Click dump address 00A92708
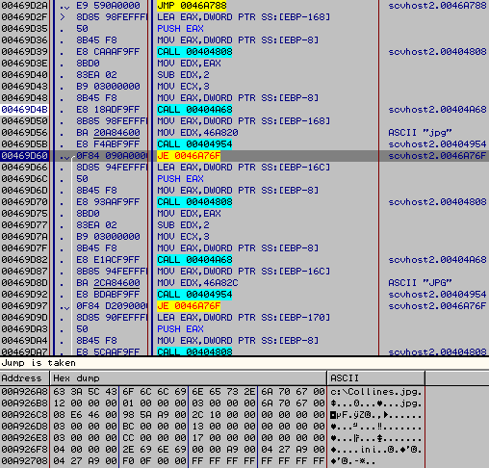Image resolution: width=489 pixels, height=468 pixels. (x=24, y=461)
